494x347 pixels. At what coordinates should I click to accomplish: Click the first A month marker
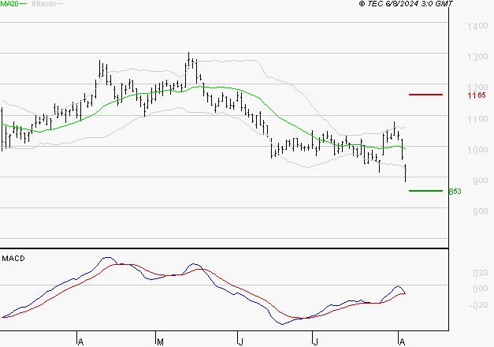[x=80, y=342]
